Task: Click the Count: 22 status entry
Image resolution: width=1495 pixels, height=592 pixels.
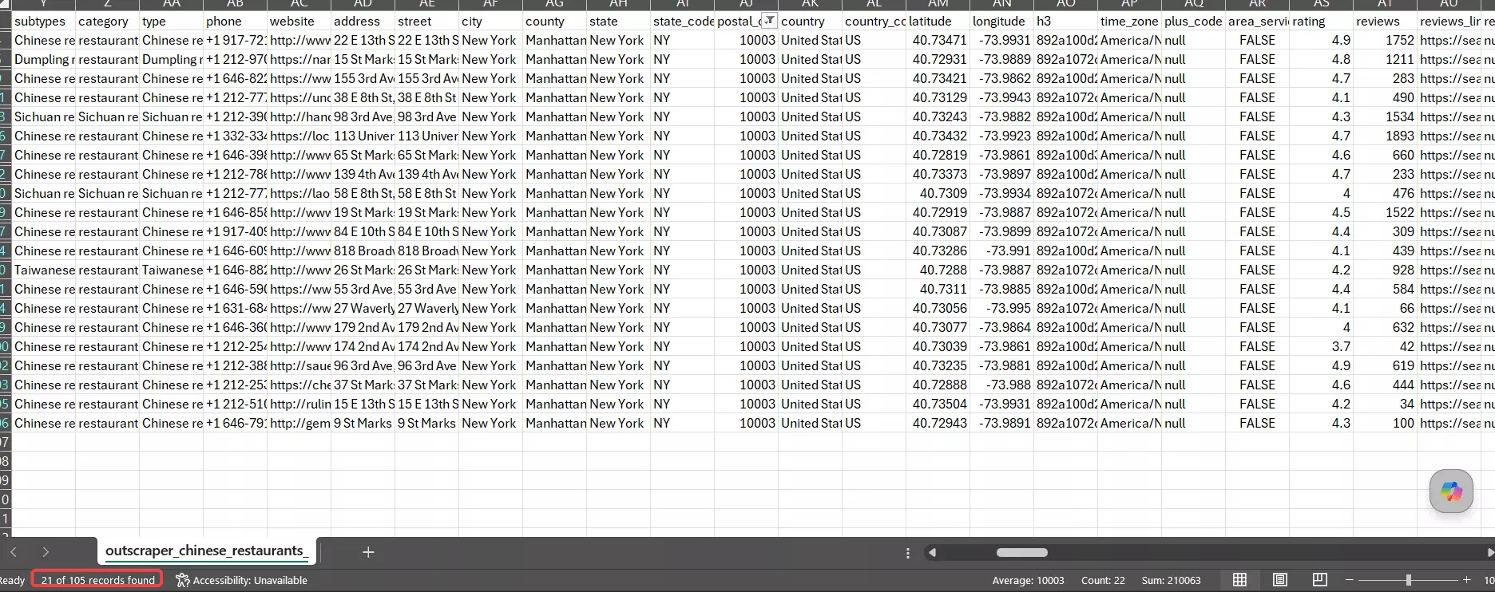Action: 1103,580
